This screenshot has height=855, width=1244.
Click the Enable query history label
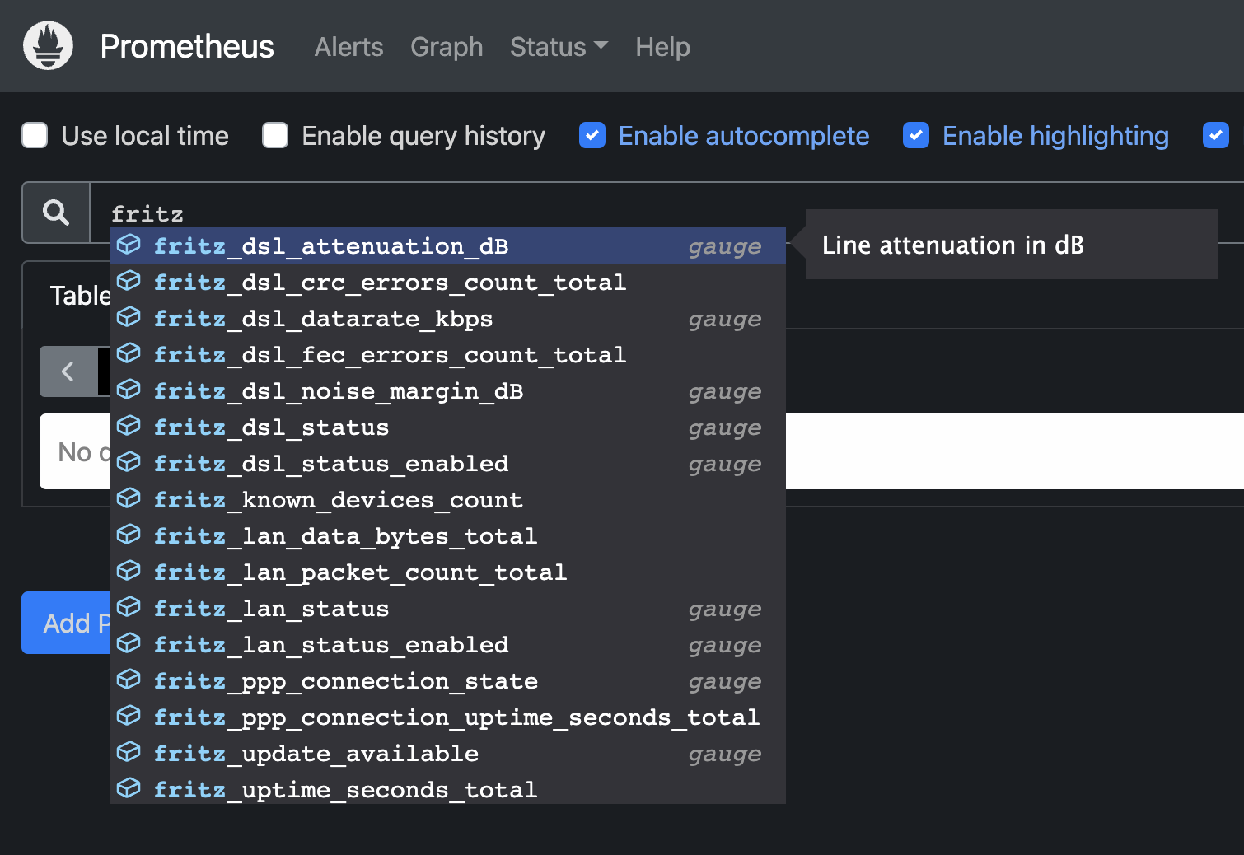pos(423,136)
